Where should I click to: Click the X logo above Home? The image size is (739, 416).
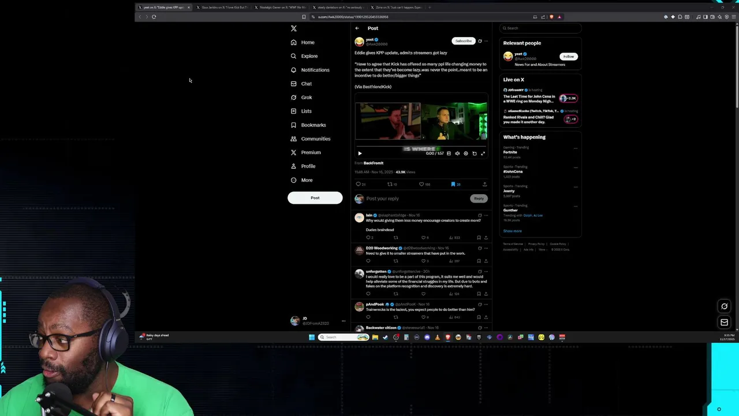(x=293, y=28)
